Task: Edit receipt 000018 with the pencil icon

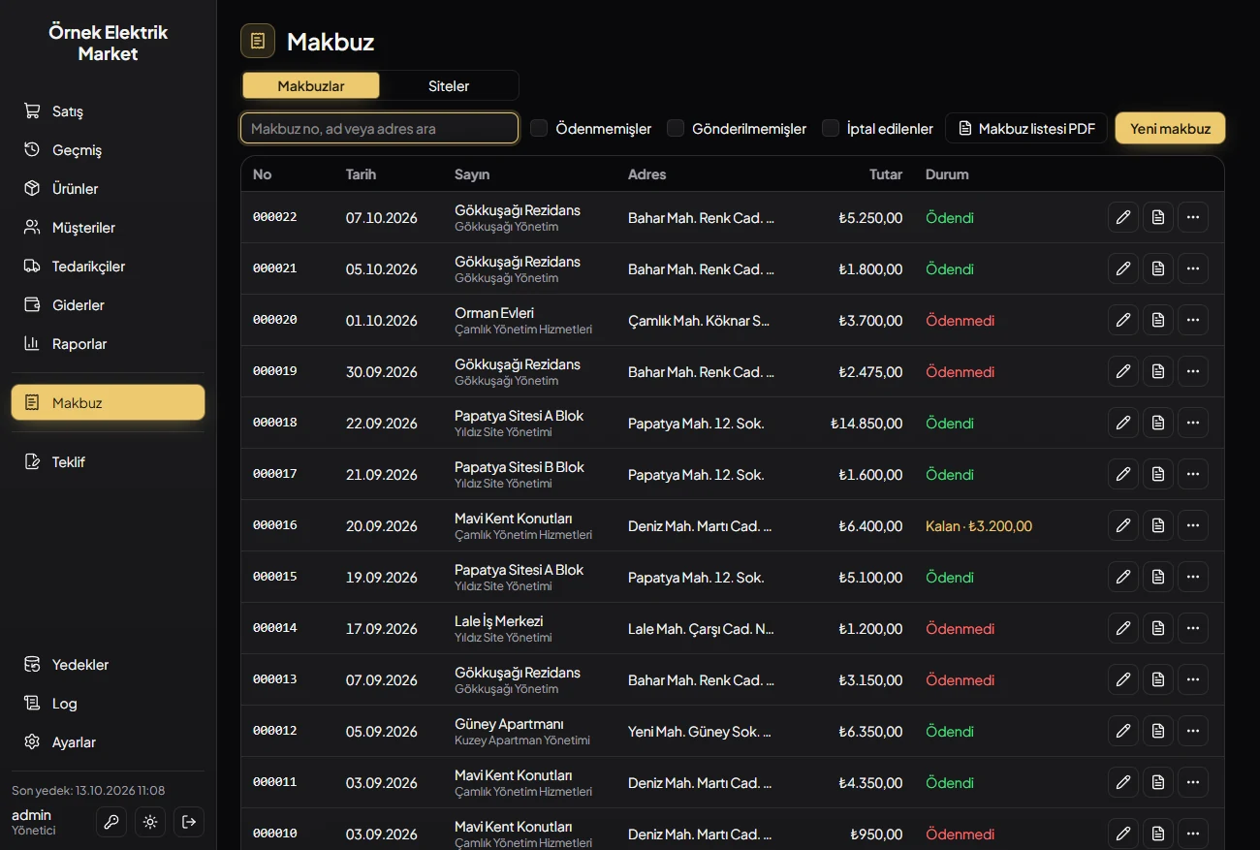Action: (x=1123, y=423)
